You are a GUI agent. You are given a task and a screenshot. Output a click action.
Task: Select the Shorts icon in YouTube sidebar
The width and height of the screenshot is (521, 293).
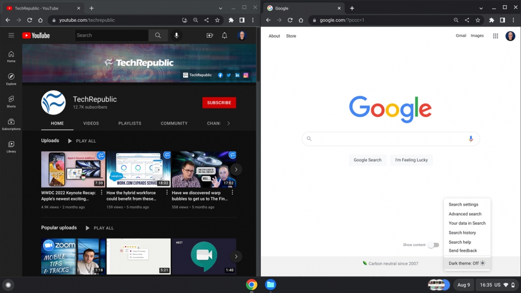11,100
